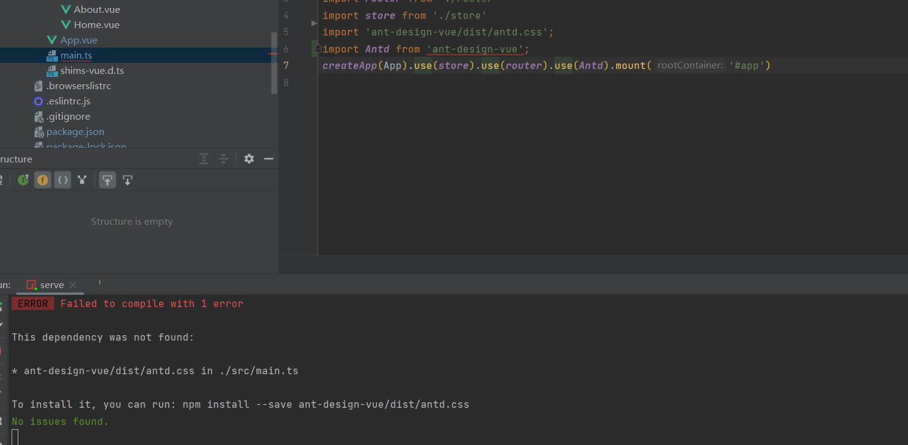Image resolution: width=908 pixels, height=445 pixels.
Task: Click the Vue icon beside App.vue
Action: click(53, 40)
